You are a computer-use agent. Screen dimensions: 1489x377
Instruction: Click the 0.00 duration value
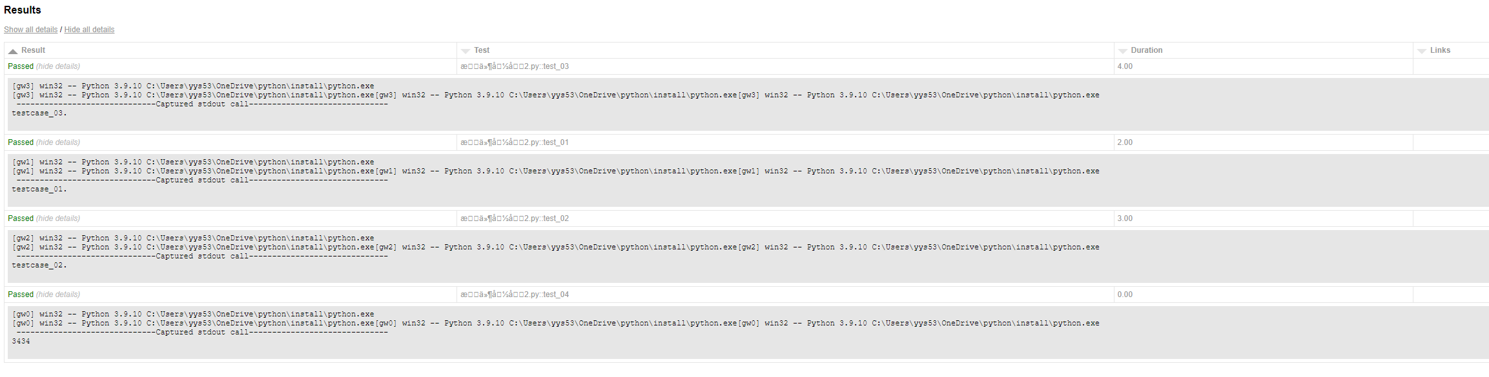click(1125, 295)
